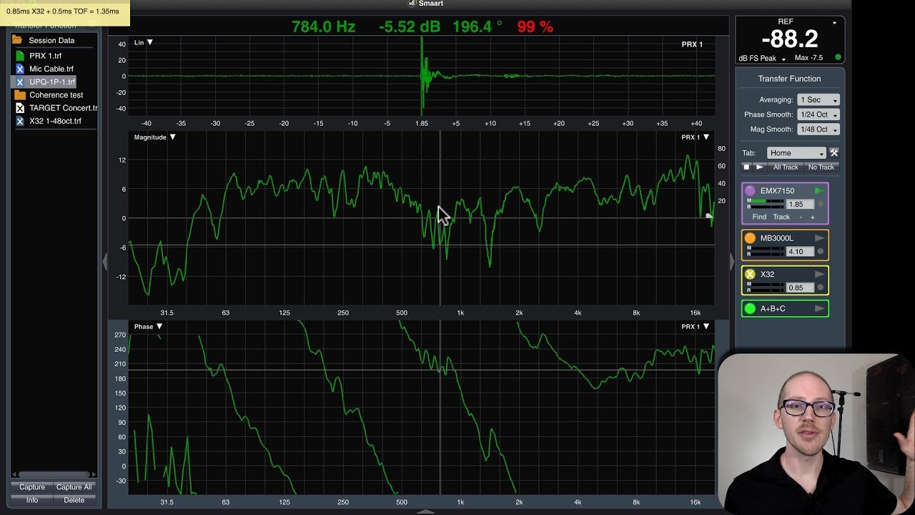Select the TARGET Concert file name
The height and width of the screenshot is (515, 915).
(x=63, y=108)
